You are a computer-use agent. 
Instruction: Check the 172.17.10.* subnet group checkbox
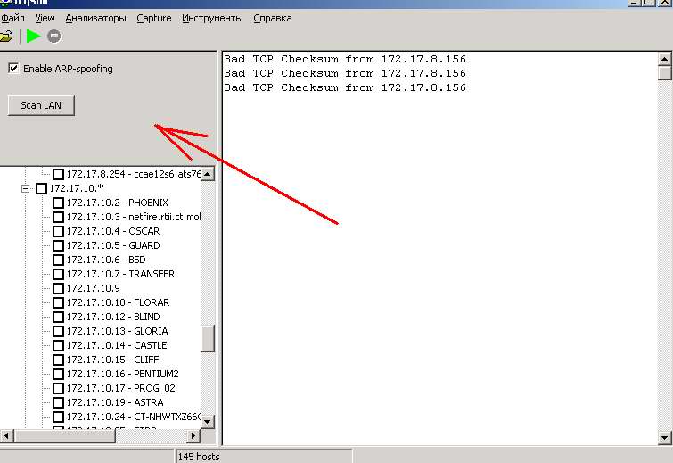click(41, 188)
